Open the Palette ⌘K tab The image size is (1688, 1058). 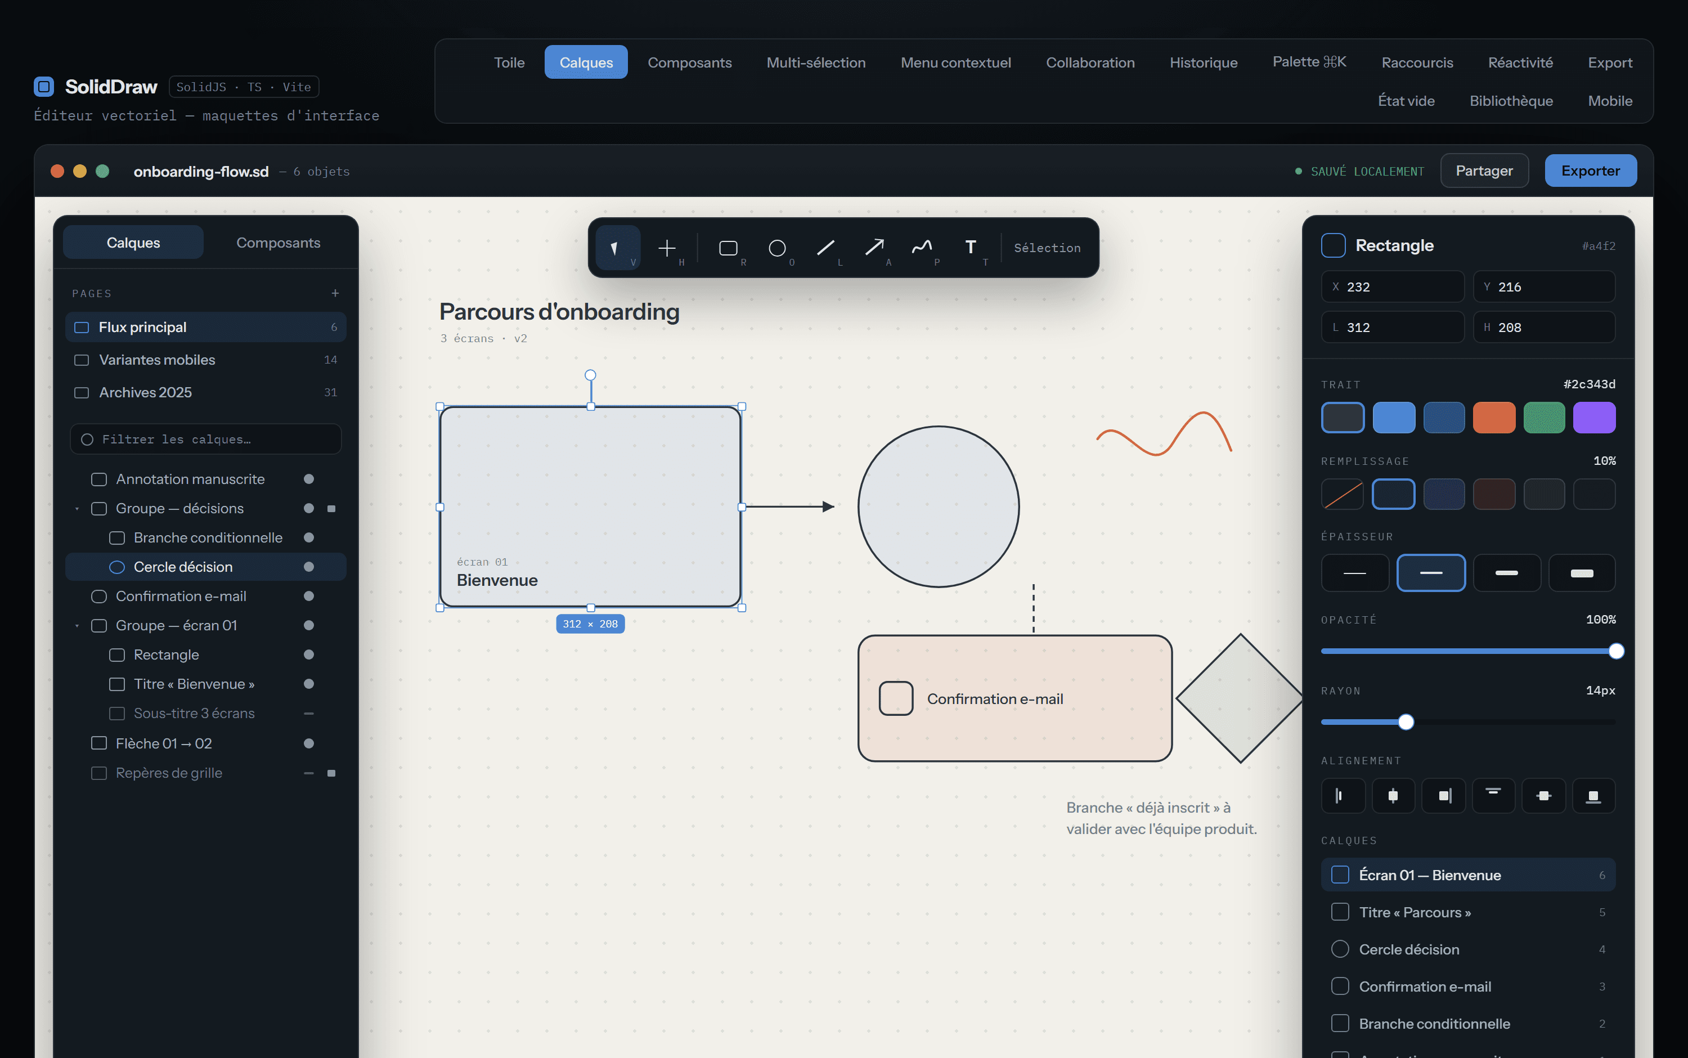pyautogui.click(x=1309, y=62)
